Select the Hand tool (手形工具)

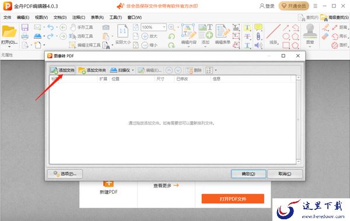tap(81, 27)
